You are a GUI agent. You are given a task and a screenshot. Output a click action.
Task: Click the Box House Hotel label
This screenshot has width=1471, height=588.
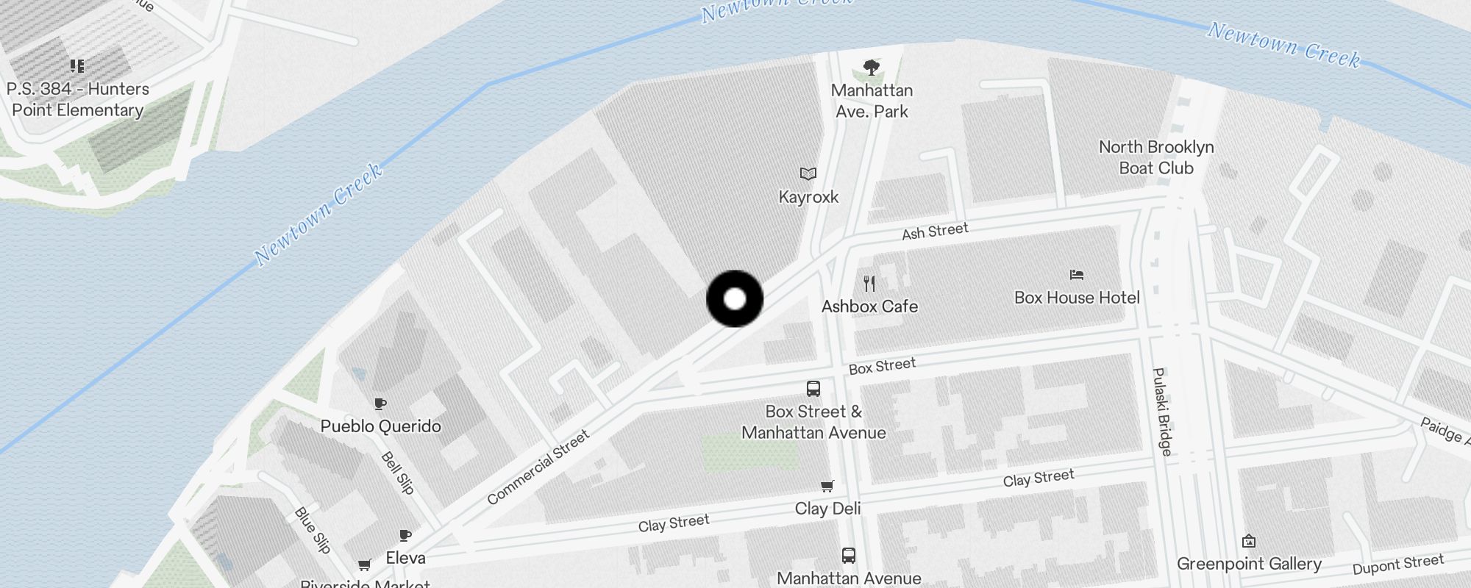coord(1077,298)
